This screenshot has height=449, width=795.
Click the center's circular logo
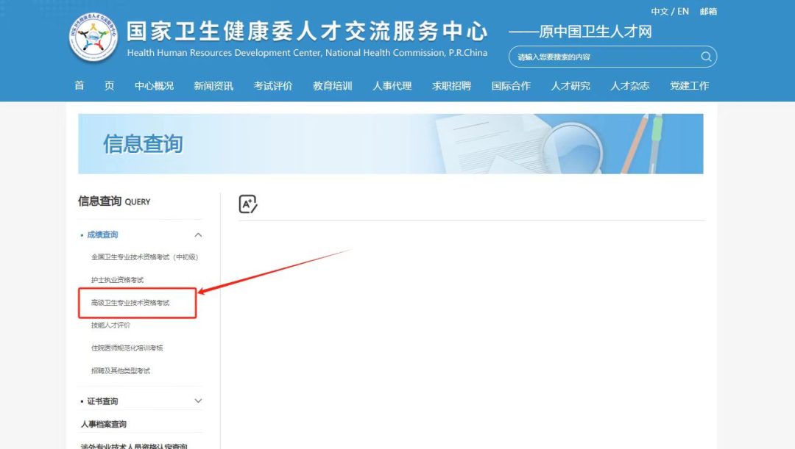93,40
